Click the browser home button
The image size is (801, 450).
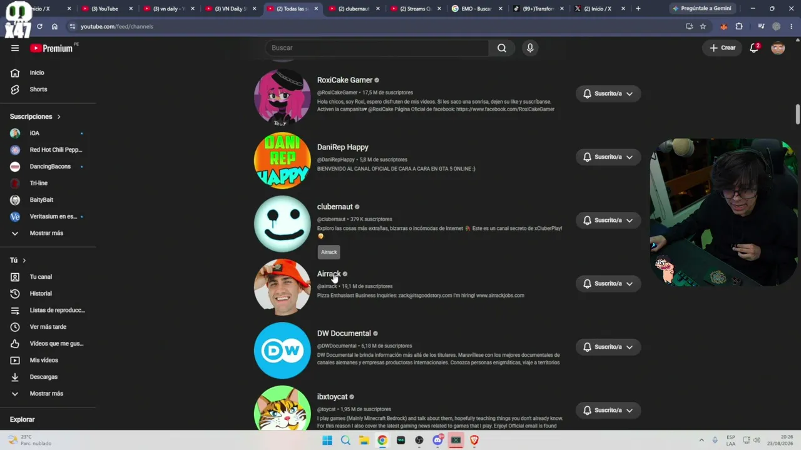click(54, 26)
